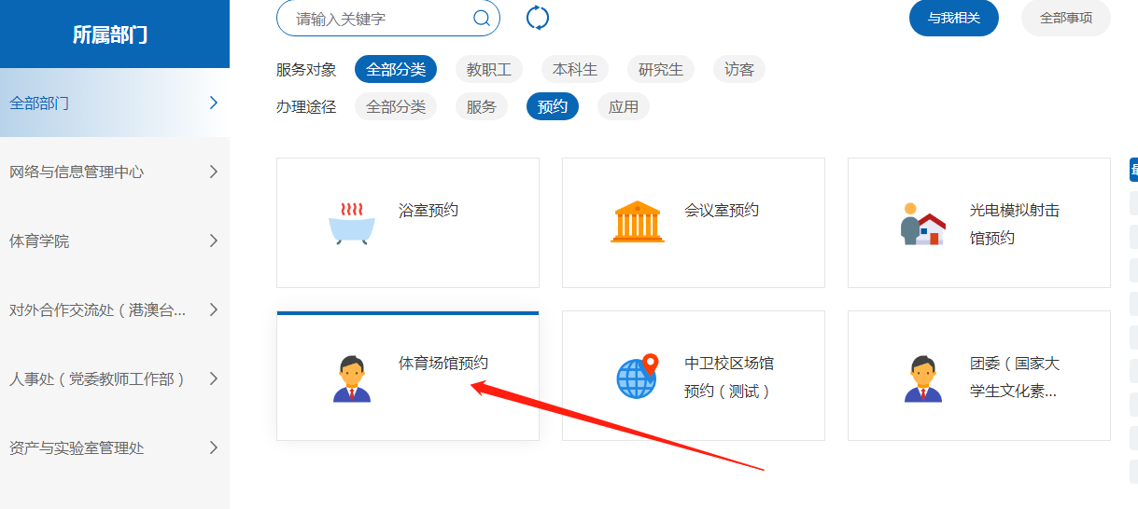Click the keyword search input field

[378, 19]
